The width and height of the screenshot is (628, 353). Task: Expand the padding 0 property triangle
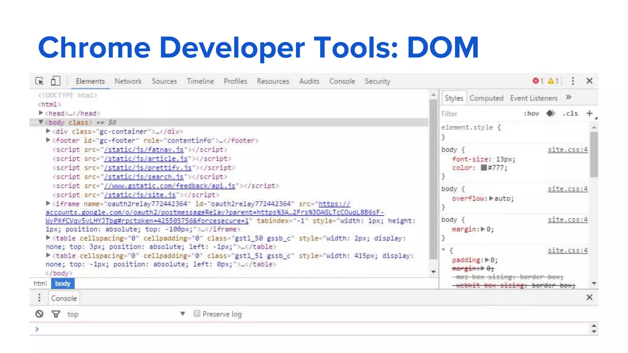[487, 260]
